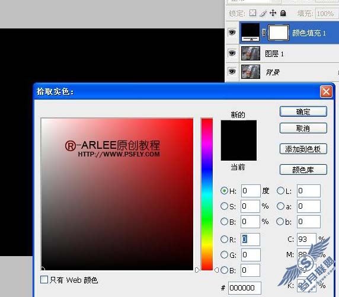Click the L value input field
The image size is (339, 297).
[309, 191]
